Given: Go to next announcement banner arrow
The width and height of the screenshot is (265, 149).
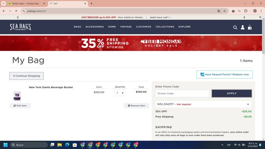Looking at the screenshot, I should click(x=244, y=17).
